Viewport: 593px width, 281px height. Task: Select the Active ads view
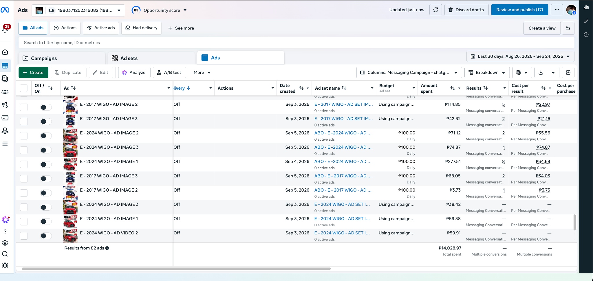pos(101,28)
